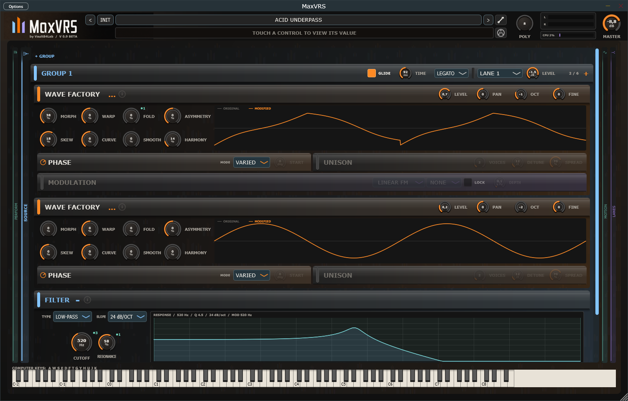Open info for the second Wave Factory

tap(122, 207)
